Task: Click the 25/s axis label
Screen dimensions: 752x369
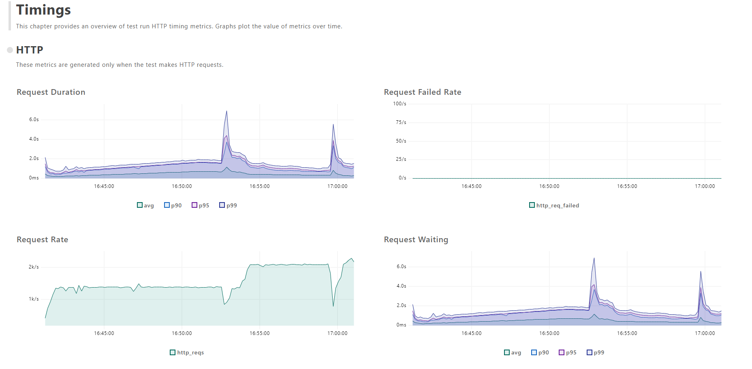Action: 401,159
